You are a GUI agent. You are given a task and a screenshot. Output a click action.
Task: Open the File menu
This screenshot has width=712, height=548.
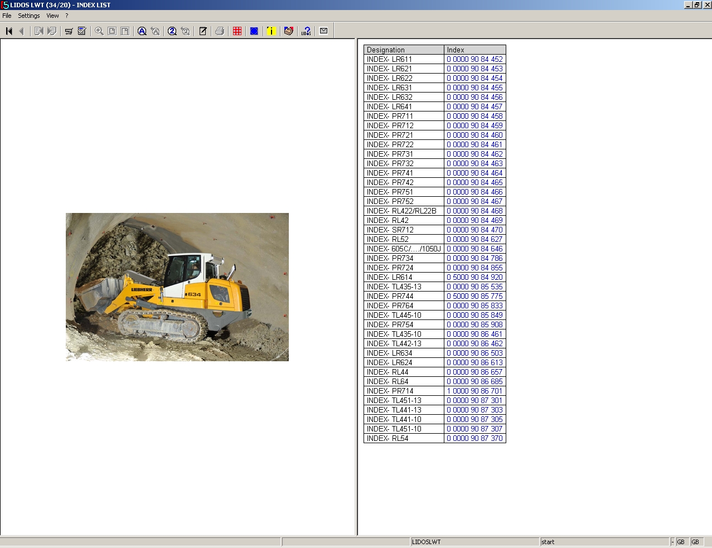coord(6,16)
